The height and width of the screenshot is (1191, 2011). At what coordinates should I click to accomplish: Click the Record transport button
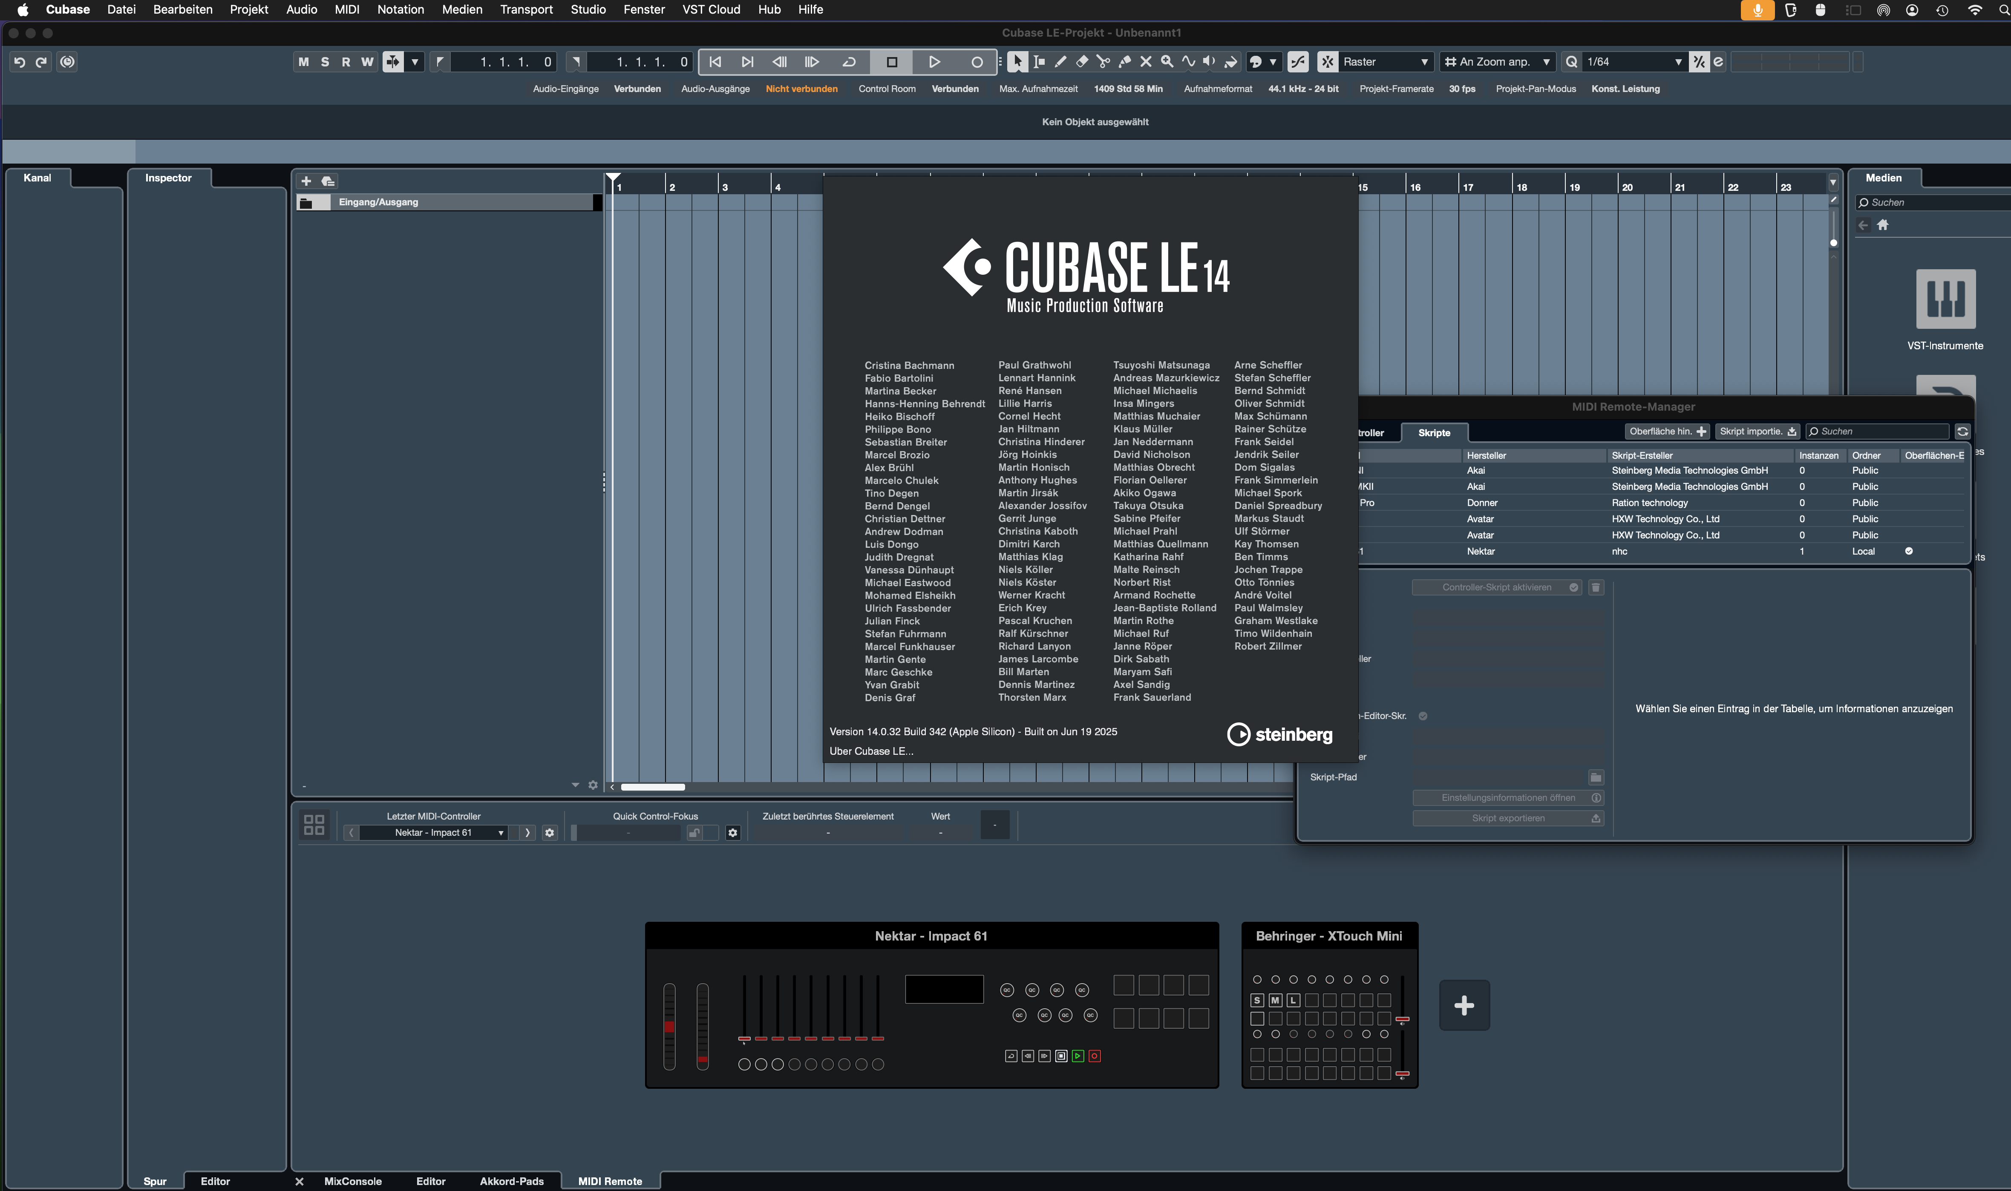[x=977, y=62]
